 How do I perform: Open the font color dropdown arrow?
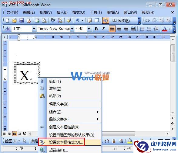point(170,29)
